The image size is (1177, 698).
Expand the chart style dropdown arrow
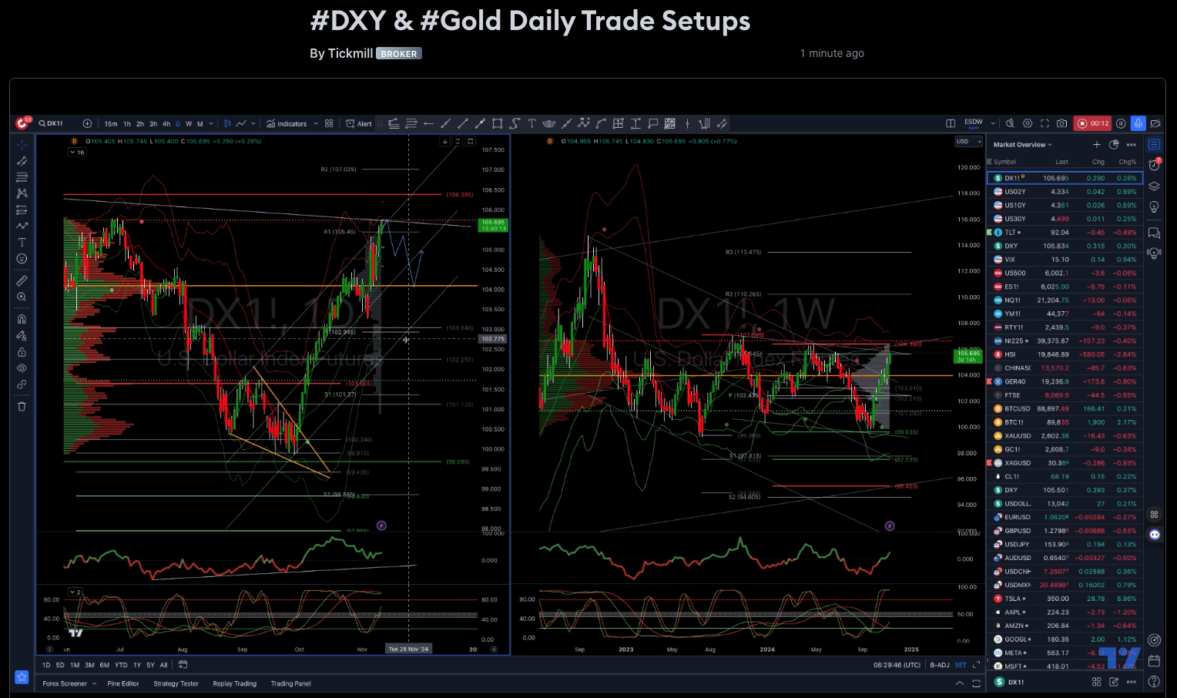253,123
